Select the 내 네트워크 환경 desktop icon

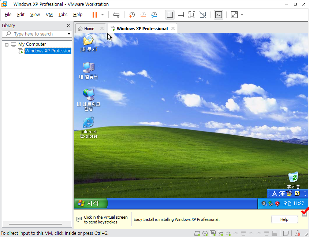click(88, 100)
